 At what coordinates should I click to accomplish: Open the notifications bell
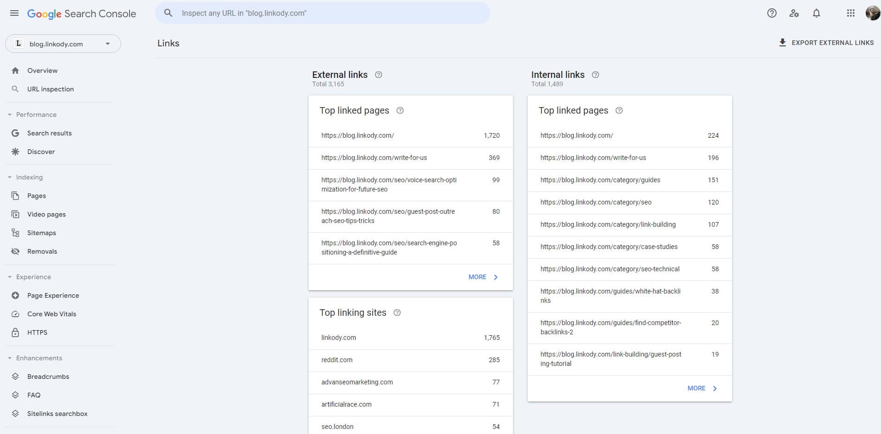816,13
